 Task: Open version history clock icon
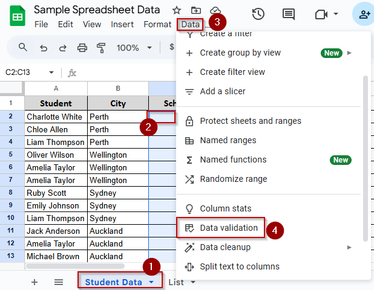pos(258,14)
